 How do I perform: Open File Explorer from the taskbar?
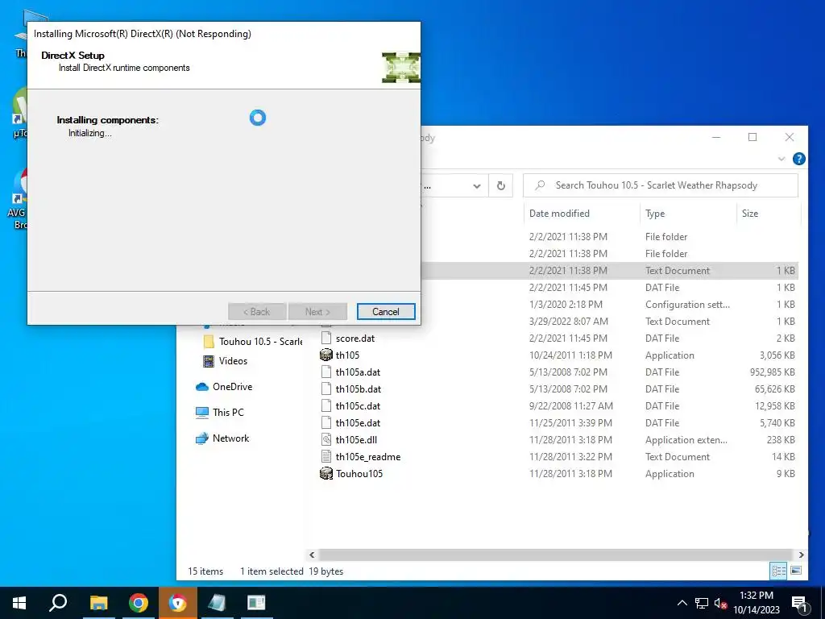(x=98, y=603)
